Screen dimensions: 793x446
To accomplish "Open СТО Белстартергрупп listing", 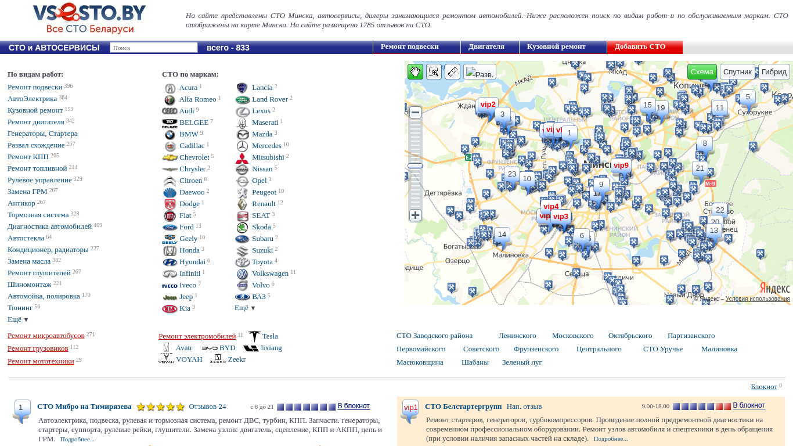I will click(x=463, y=407).
